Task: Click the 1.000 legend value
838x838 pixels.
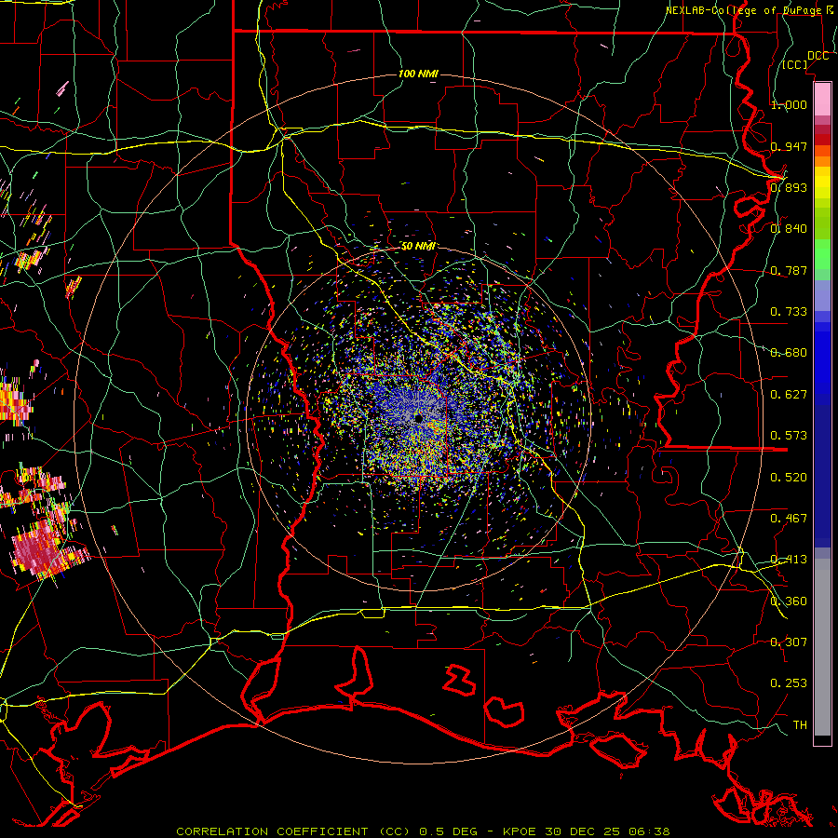Action: point(789,104)
